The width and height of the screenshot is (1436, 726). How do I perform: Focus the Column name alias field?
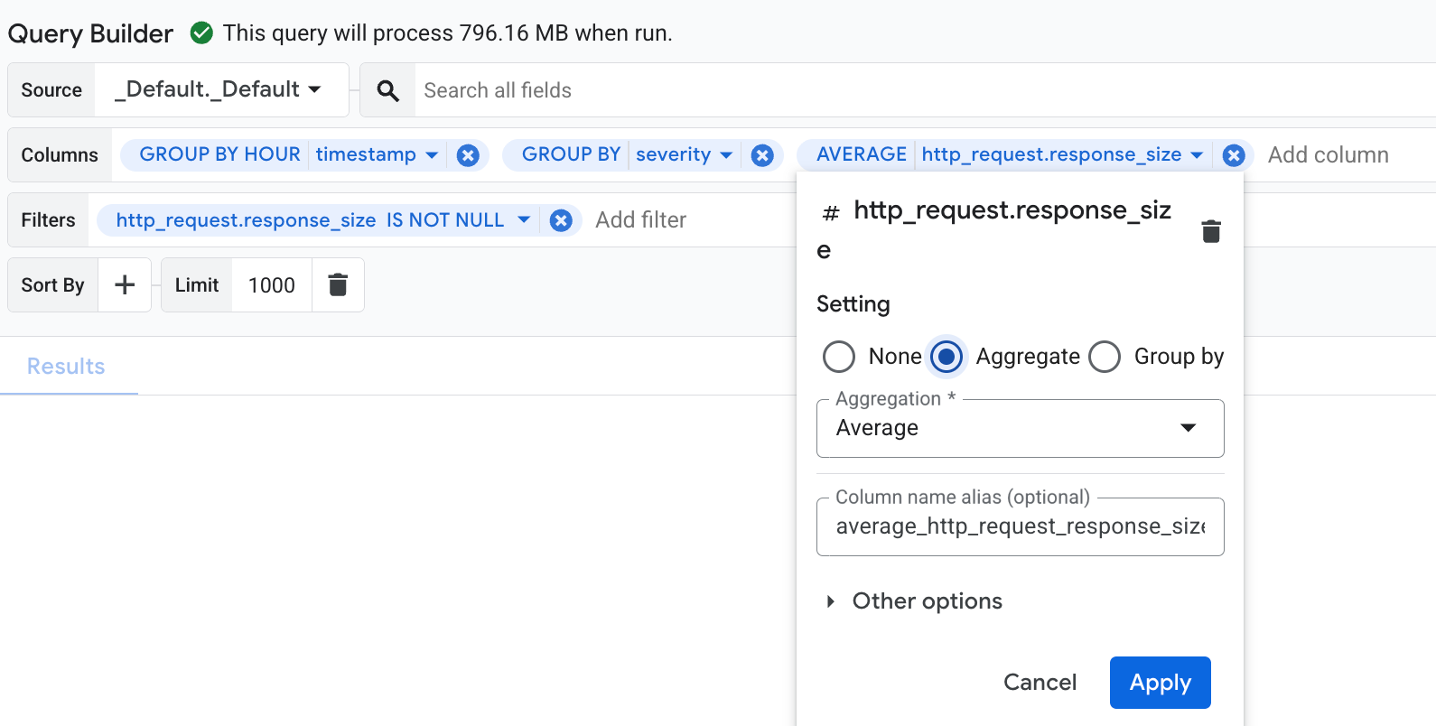pyautogui.click(x=1020, y=526)
